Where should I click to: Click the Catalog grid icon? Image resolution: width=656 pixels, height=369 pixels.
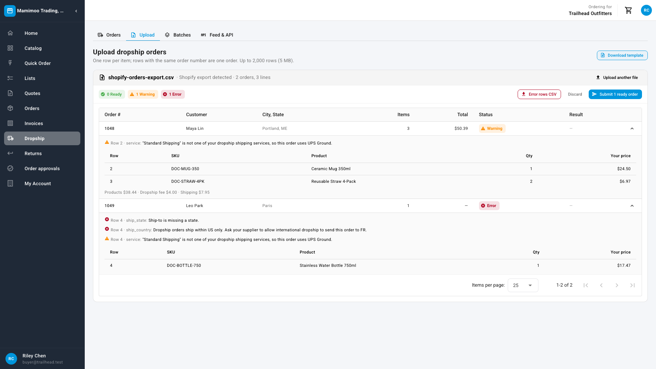pyautogui.click(x=10, y=48)
